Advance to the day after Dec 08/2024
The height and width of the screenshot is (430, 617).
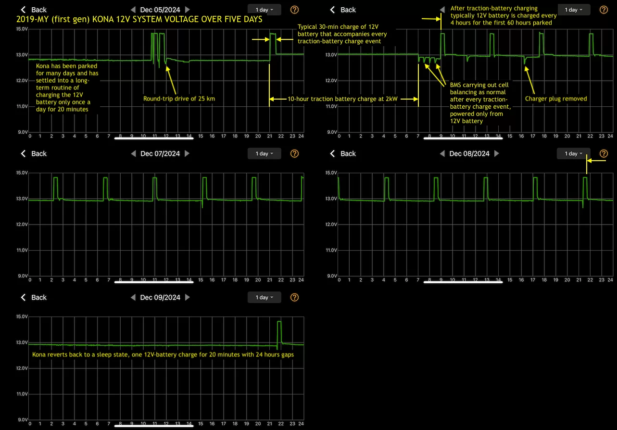[x=497, y=153]
